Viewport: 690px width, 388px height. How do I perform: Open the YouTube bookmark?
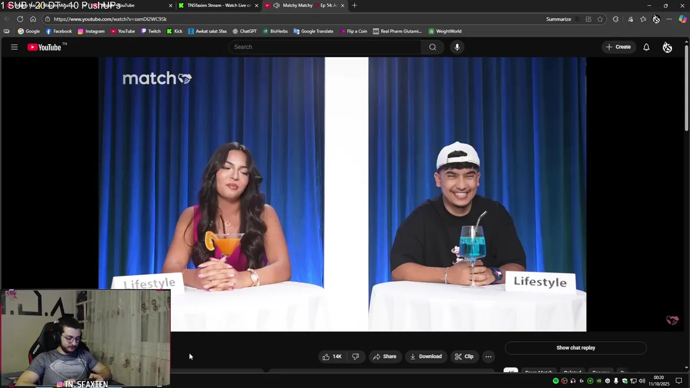click(123, 31)
